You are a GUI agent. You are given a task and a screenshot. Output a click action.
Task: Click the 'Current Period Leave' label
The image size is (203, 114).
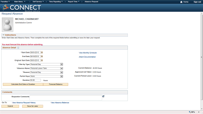[x=83, y=76]
